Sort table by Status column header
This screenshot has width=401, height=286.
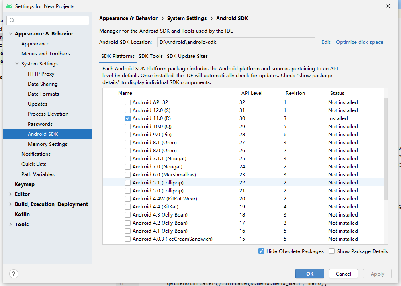pyautogui.click(x=355, y=93)
